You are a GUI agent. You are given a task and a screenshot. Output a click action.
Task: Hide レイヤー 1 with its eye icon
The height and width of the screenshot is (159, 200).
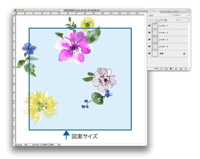click(x=149, y=26)
